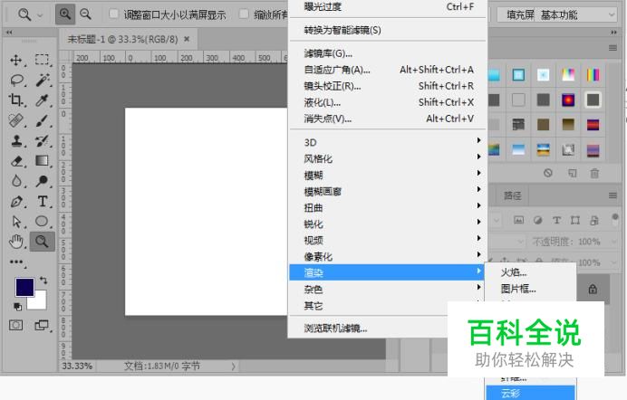Screen dimensions: 627x400
Task: Check 调整窗口大小以满屏显示 checkbox
Action: pyautogui.click(x=113, y=14)
